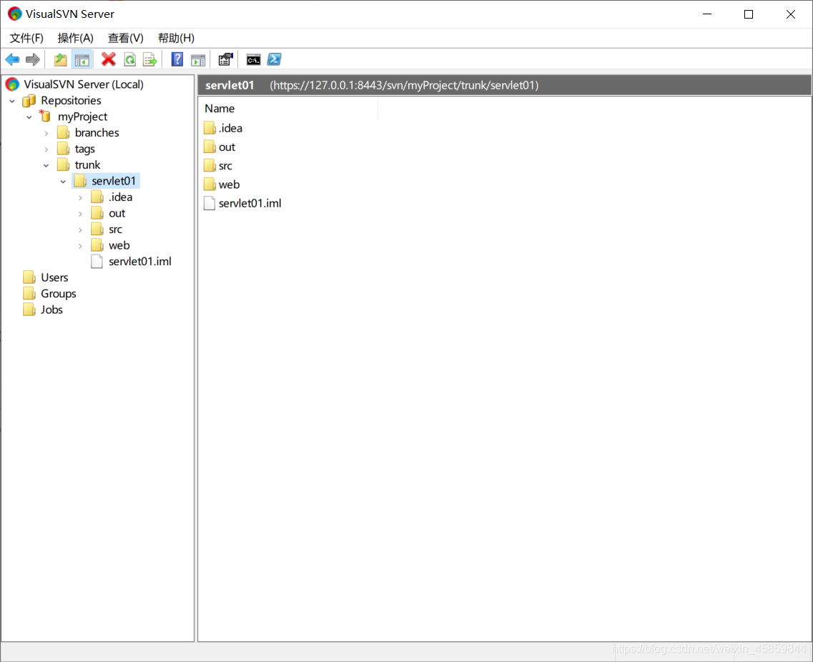Select the trunk folder in tree

pos(88,164)
